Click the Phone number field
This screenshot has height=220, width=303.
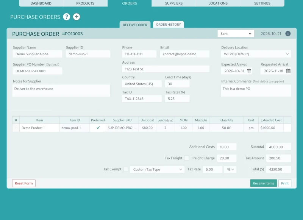coord(139,54)
